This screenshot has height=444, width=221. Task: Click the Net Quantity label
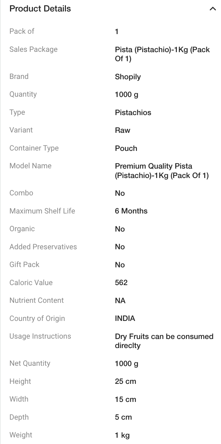point(30,363)
